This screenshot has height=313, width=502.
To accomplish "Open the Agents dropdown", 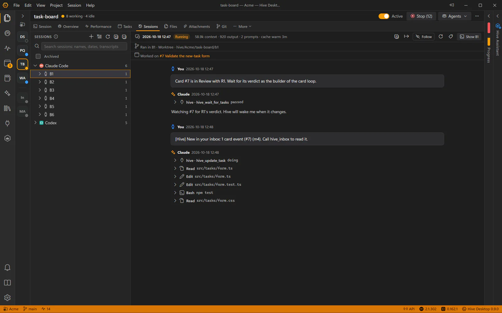I will (x=454, y=16).
